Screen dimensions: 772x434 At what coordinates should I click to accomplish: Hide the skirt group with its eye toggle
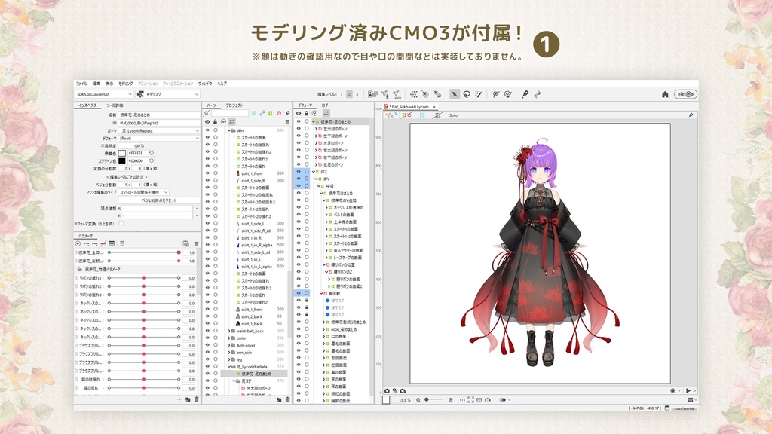pos(207,130)
